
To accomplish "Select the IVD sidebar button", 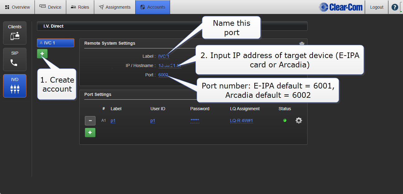I will click(15, 86).
